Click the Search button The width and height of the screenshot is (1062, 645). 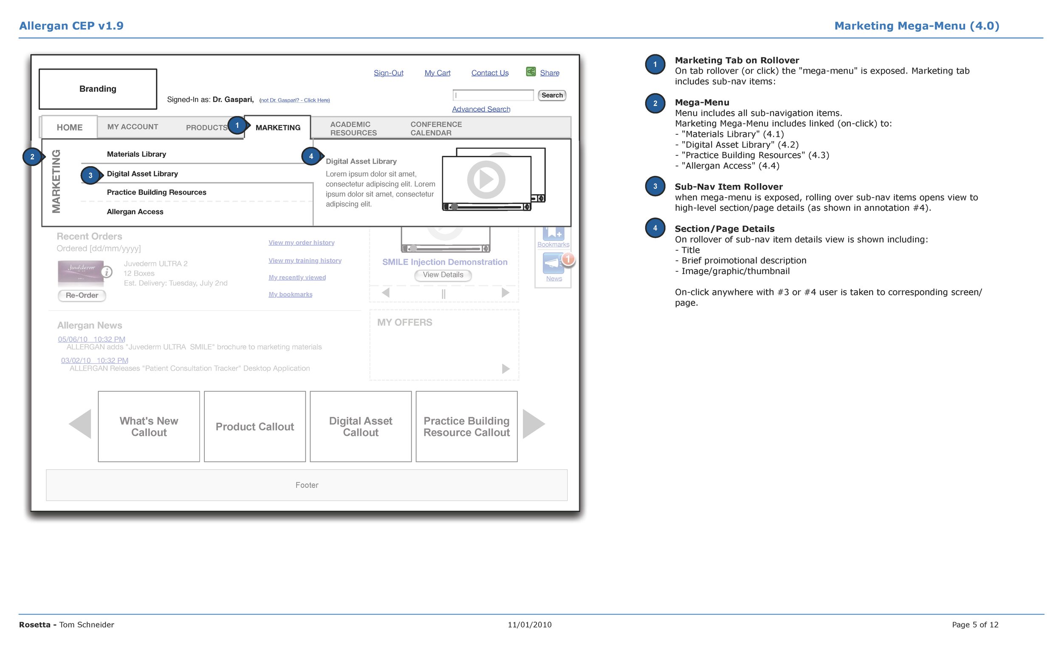tap(552, 95)
